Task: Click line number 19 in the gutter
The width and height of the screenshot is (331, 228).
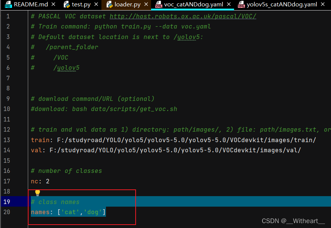Action: click(x=7, y=202)
